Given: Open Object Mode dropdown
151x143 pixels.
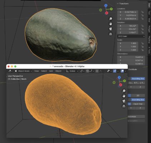Looking at the screenshot, I should (23, 71).
